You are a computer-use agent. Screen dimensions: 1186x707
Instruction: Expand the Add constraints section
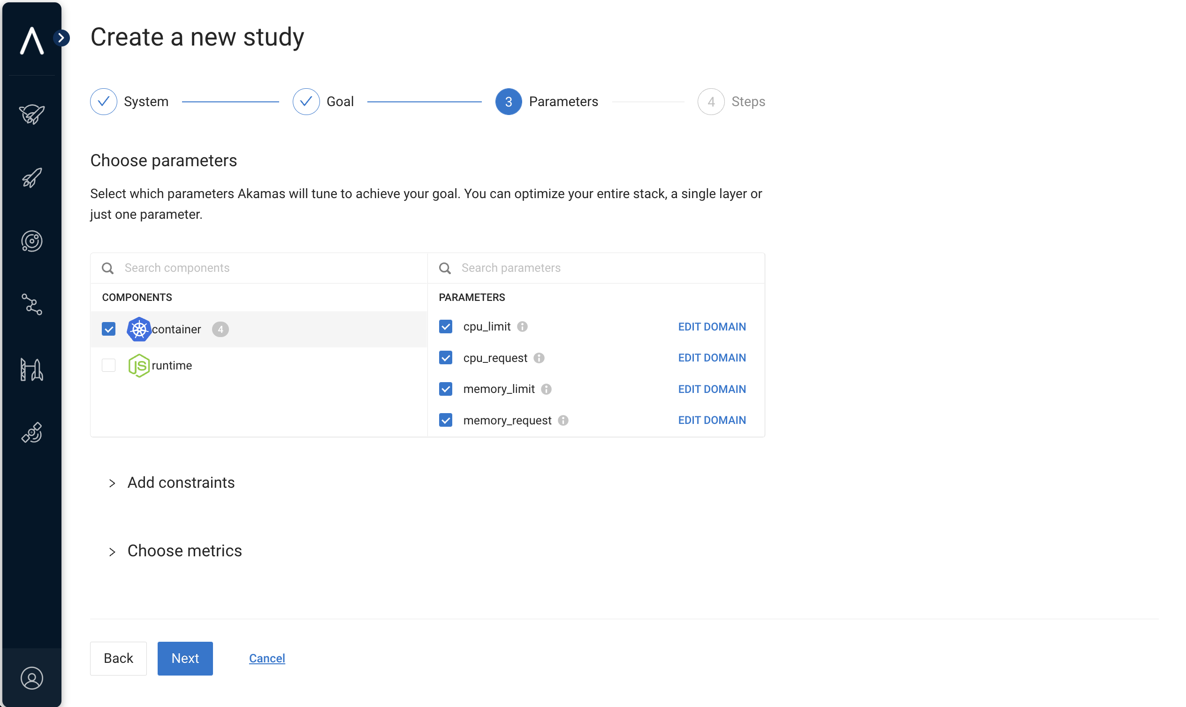tap(181, 483)
